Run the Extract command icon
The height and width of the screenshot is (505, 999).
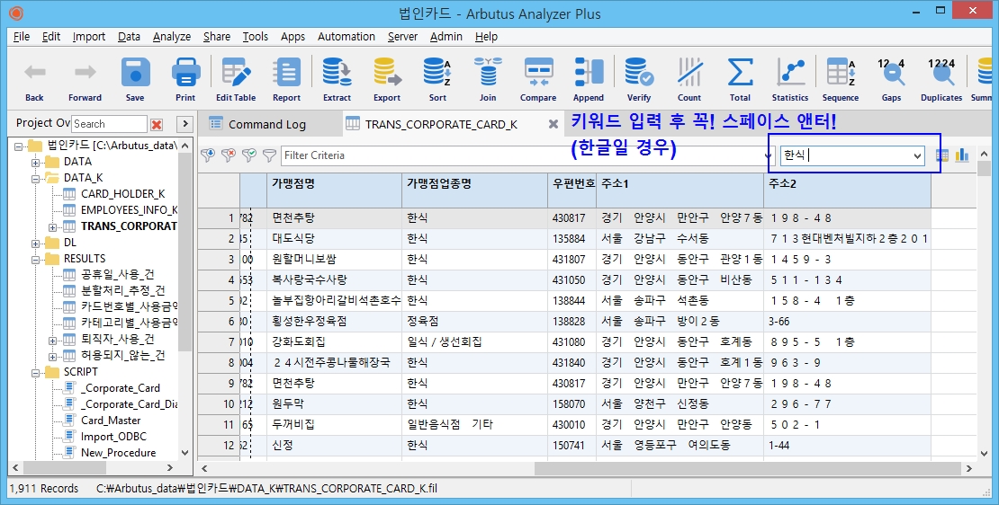point(337,77)
